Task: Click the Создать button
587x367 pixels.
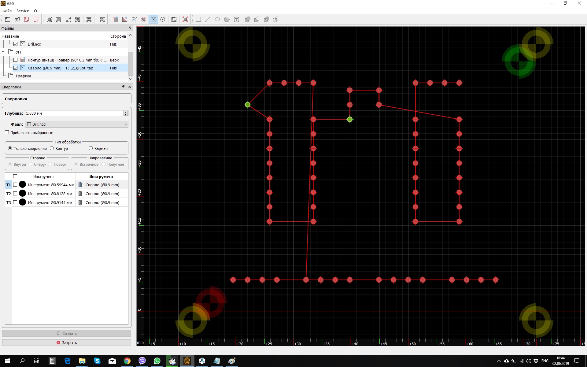Action: 67,333
